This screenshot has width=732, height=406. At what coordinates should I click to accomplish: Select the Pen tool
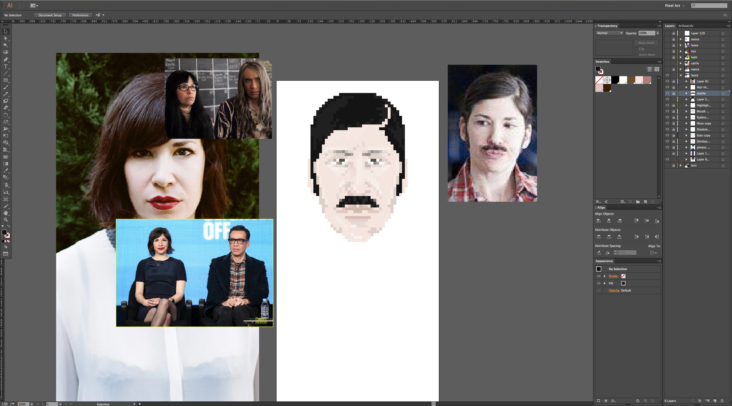5,60
